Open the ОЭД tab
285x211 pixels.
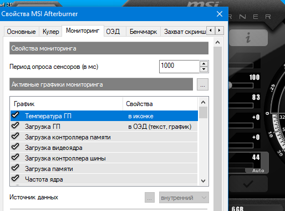coord(113,32)
